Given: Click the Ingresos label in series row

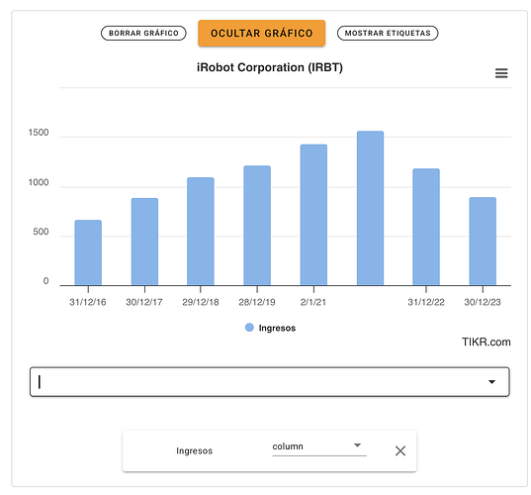Looking at the screenshot, I should [x=194, y=450].
